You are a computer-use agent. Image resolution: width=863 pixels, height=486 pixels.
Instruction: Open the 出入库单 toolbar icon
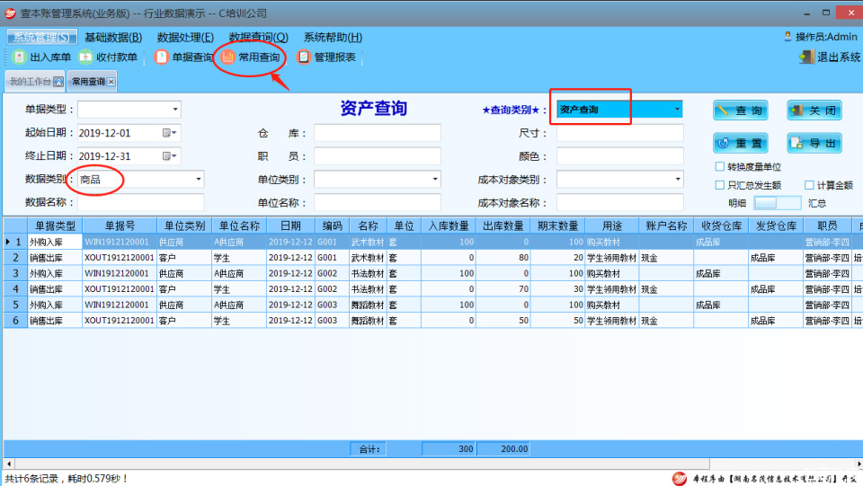(x=19, y=57)
